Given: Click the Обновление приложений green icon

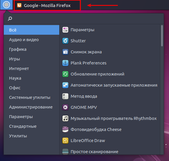Looking at the screenshot, I should click(x=65, y=74).
